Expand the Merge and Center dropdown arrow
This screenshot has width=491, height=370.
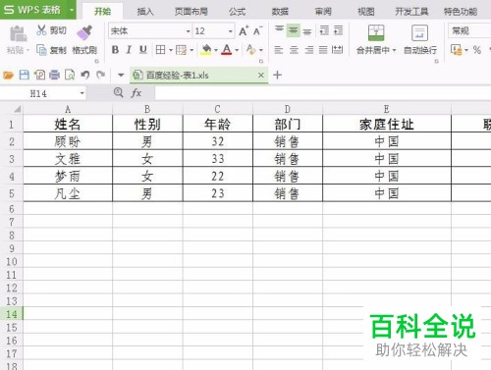point(394,50)
